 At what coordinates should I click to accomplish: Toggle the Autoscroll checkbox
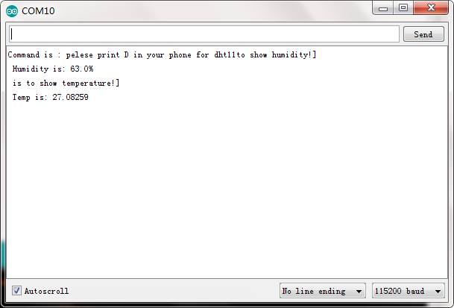[16, 290]
